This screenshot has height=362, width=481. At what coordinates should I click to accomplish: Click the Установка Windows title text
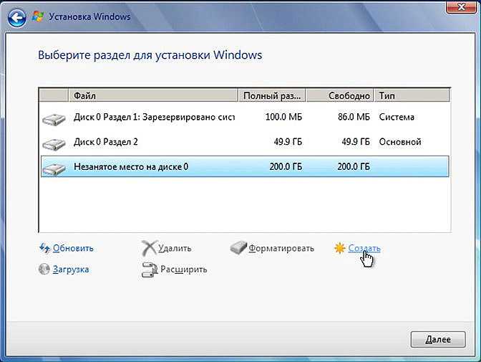90,16
